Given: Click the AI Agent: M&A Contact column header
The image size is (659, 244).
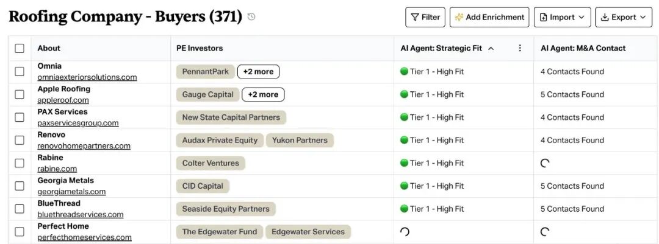Looking at the screenshot, I should point(583,48).
